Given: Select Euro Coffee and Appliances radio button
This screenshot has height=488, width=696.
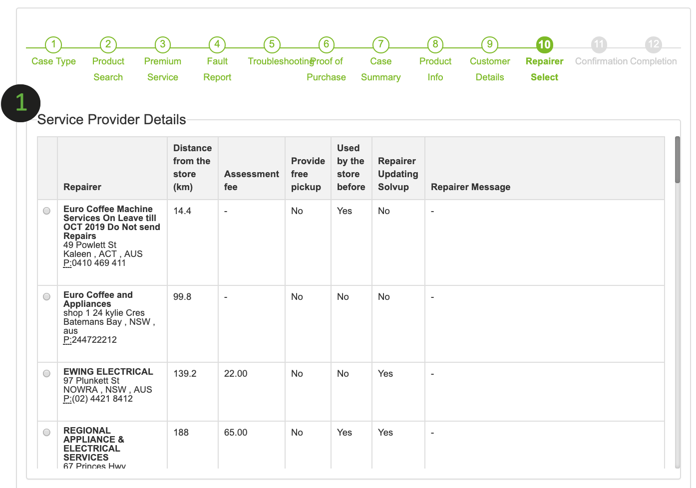Looking at the screenshot, I should coord(47,297).
